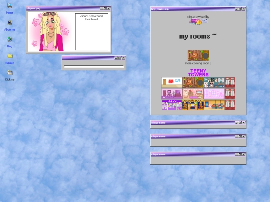Image resolution: width=270 pixels, height=202 pixels.
Task: Click the blonde girl illustration in cliques.png
Action: 51,32
